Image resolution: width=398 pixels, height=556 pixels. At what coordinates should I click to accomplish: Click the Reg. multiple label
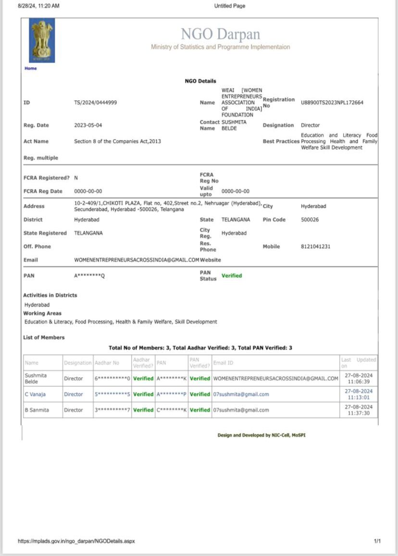[x=41, y=158]
